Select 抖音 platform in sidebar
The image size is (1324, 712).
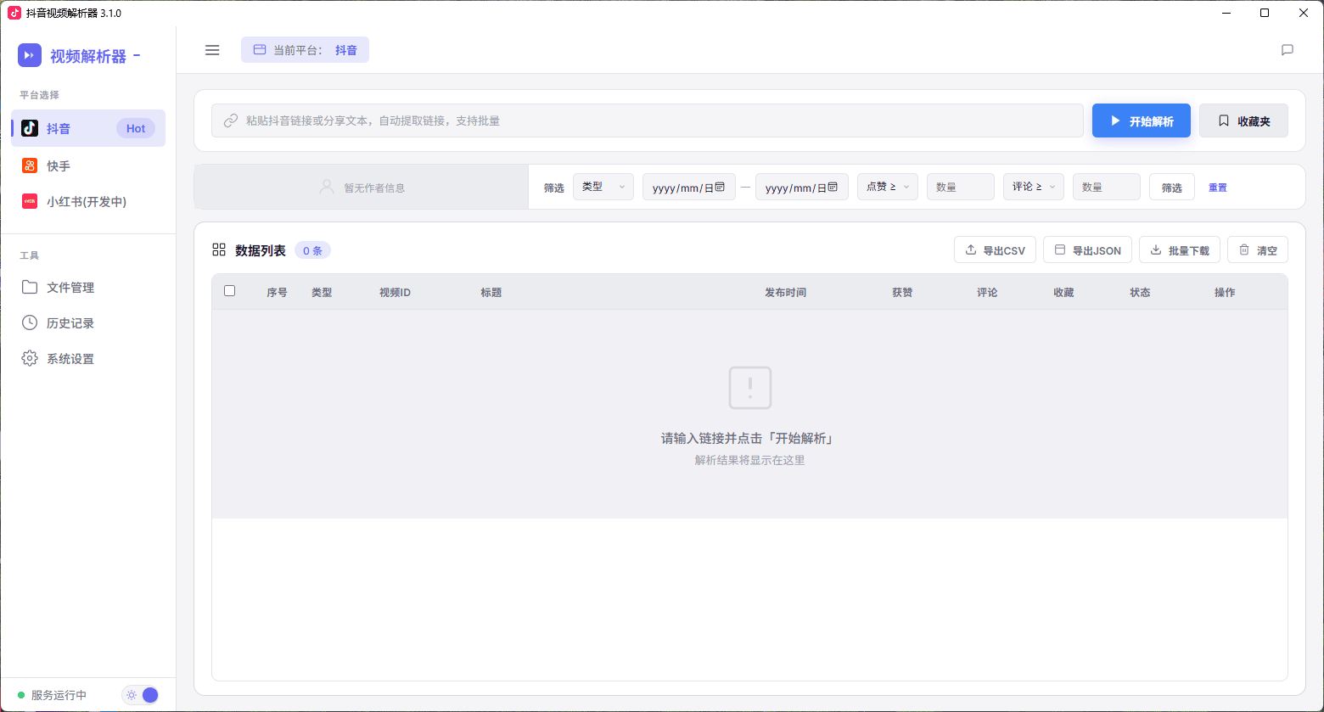pyautogui.click(x=88, y=128)
